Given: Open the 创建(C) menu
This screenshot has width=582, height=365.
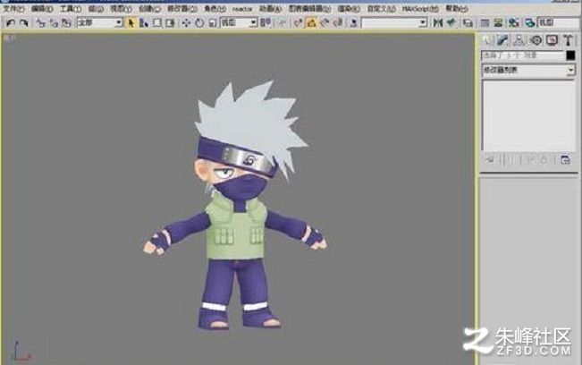Looking at the screenshot, I should [149, 8].
